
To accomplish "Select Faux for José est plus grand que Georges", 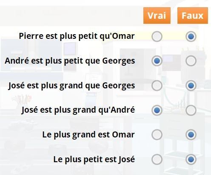I will [x=191, y=86].
